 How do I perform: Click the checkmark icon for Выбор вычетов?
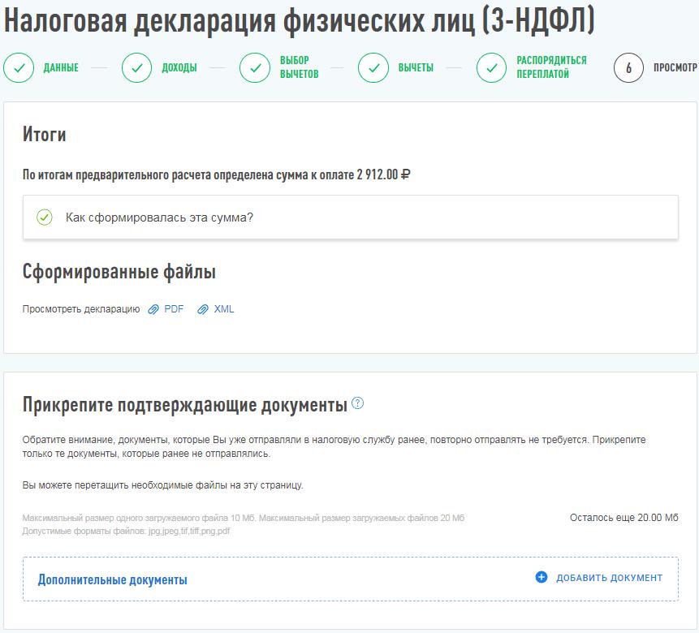pos(255,68)
